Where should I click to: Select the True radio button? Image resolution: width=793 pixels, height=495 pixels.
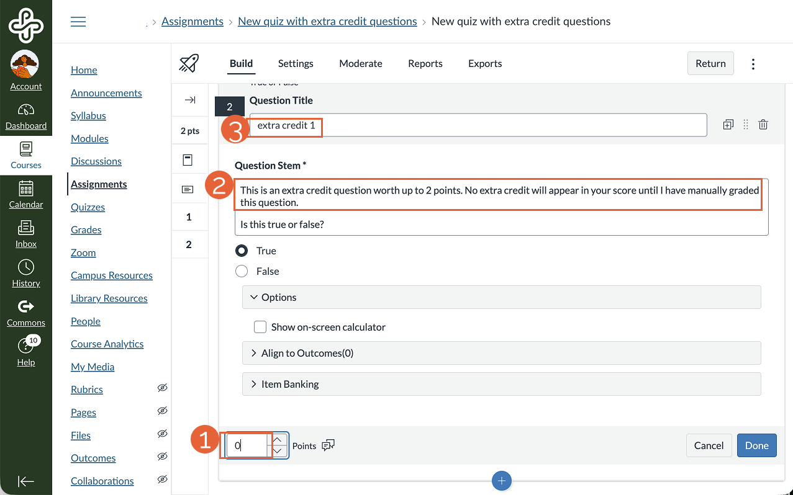point(242,251)
